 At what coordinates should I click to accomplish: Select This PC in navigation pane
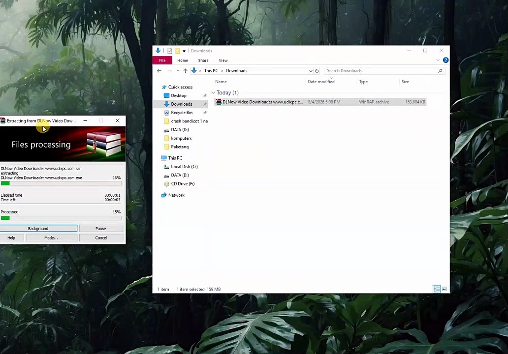pos(175,158)
